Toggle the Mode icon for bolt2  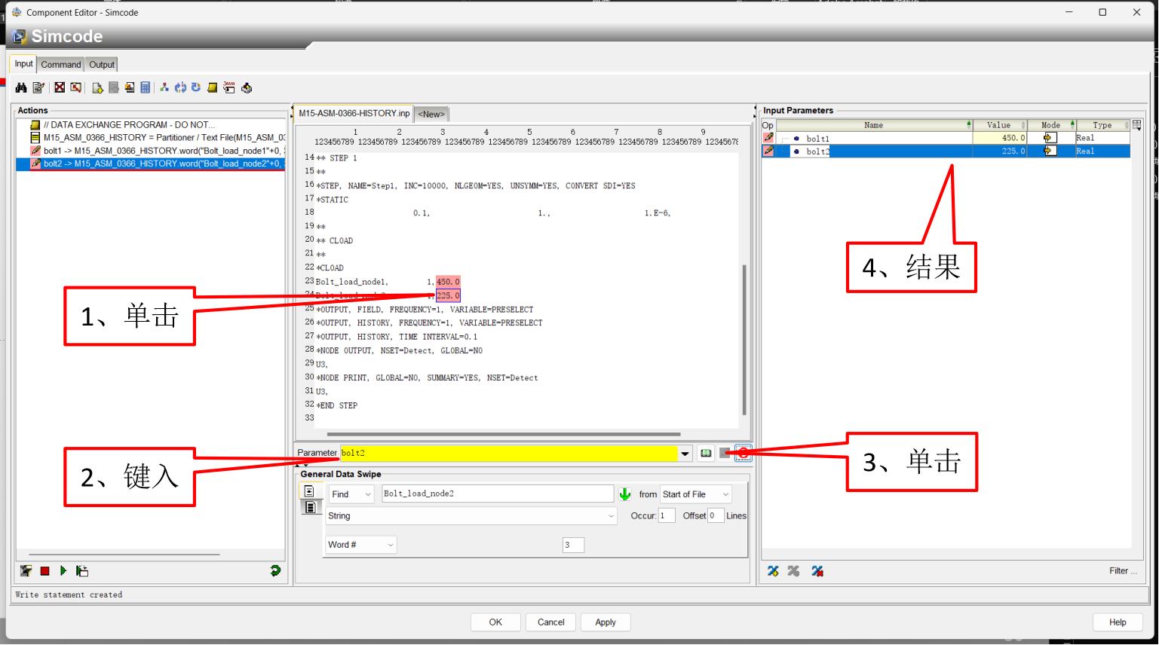pyautogui.click(x=1049, y=151)
